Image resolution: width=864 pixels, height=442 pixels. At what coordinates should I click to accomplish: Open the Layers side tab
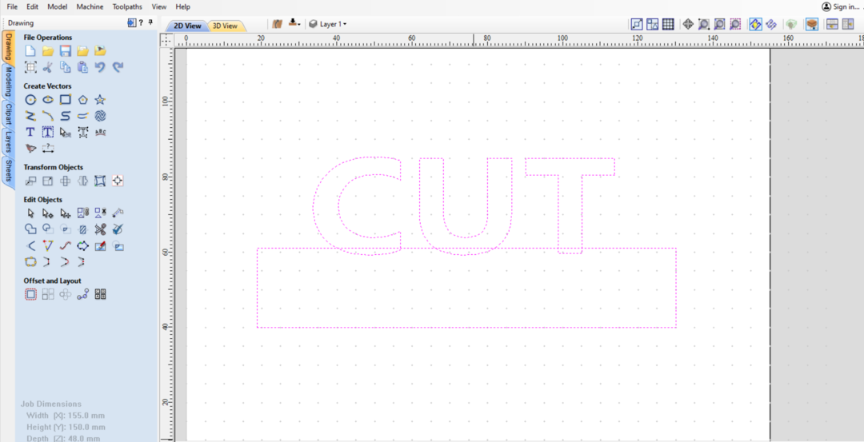[x=8, y=142]
